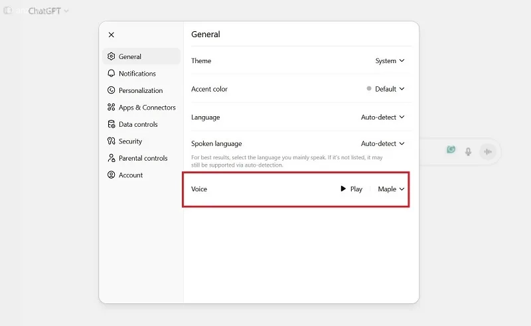Click the General gear icon in sidebar
This screenshot has height=326, width=531.
pos(112,56)
